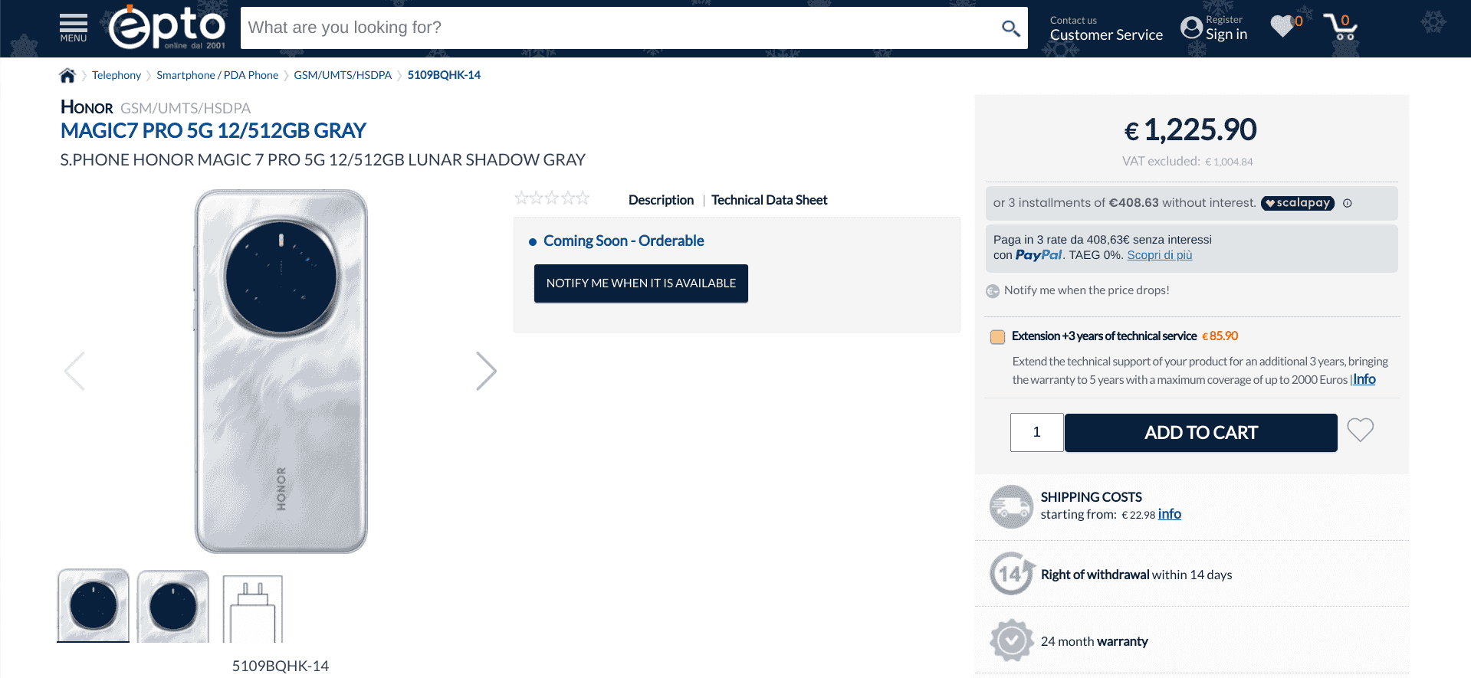The height and width of the screenshot is (678, 1471).
Task: Add product to wishlist with heart icon
Action: (1360, 430)
